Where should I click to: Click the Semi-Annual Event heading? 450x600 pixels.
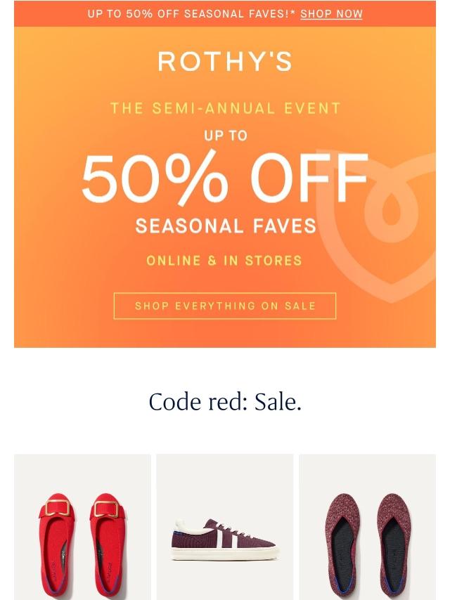coord(225,108)
